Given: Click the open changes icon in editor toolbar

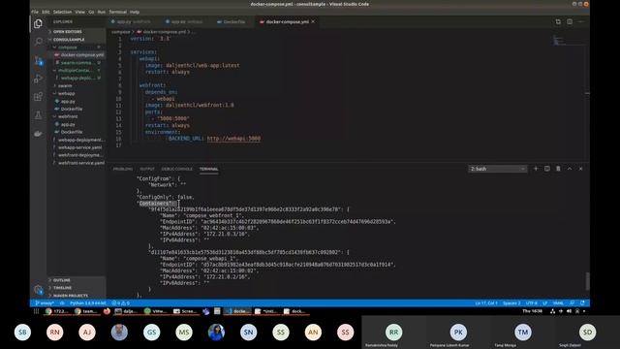Looking at the screenshot, I should (x=558, y=21).
